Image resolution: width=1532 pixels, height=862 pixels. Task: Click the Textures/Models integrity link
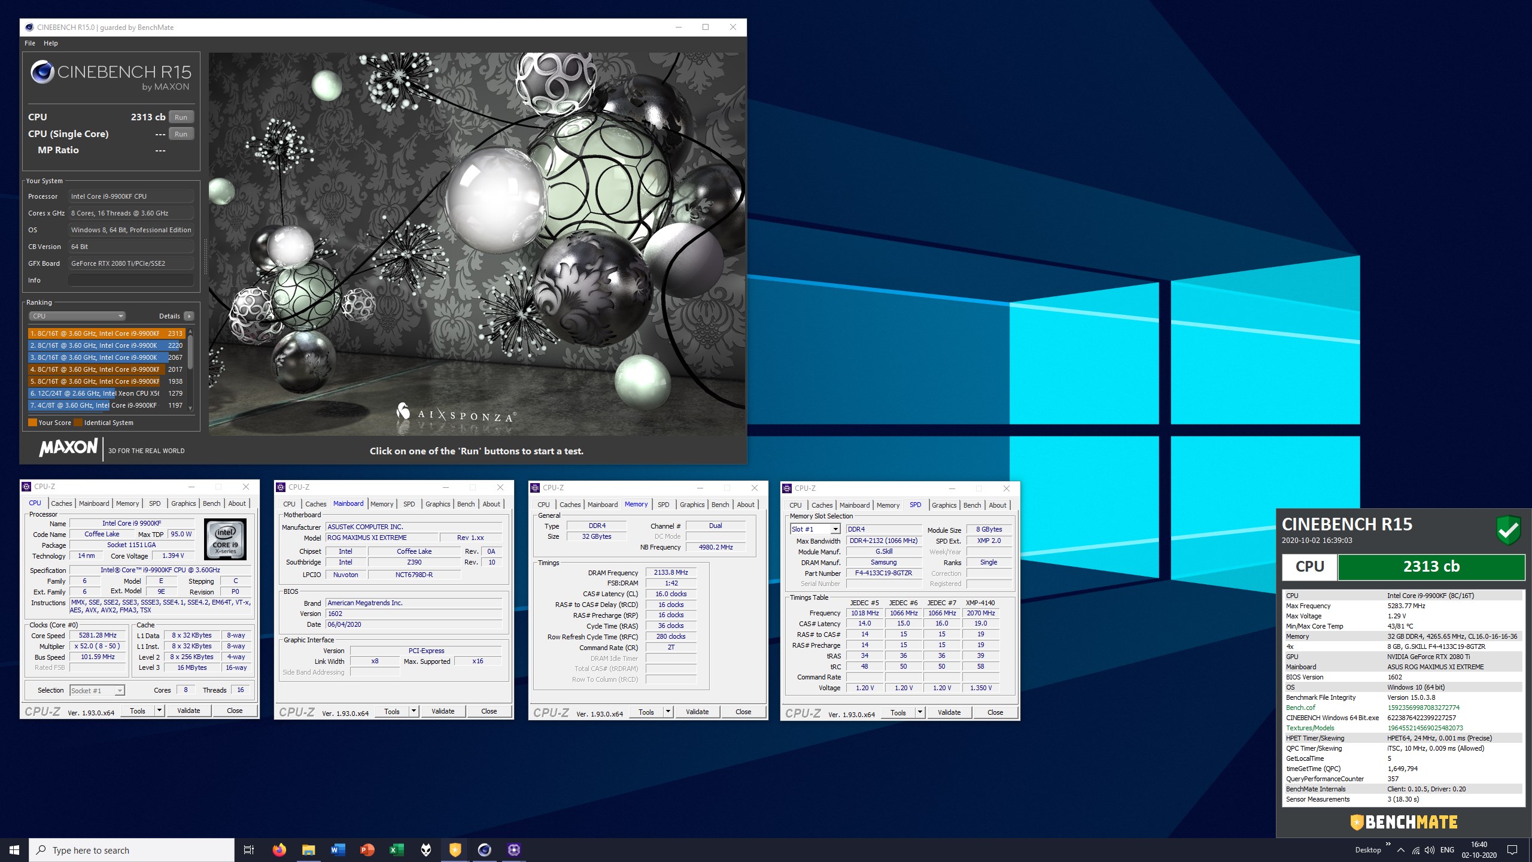tap(1310, 728)
